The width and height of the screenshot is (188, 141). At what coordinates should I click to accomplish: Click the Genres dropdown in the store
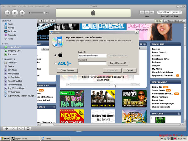tap(45, 49)
